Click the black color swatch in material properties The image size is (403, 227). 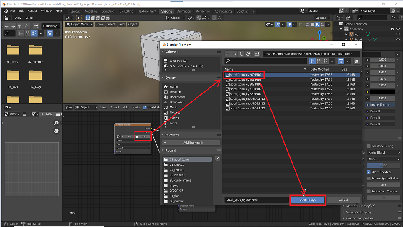point(383,92)
